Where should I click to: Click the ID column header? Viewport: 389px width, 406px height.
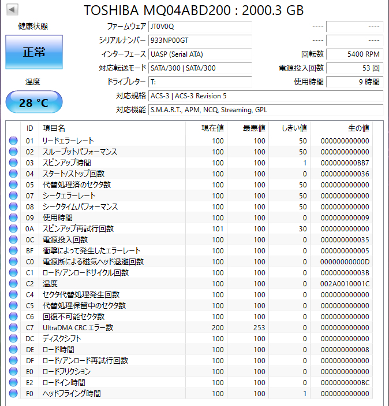[x=30, y=128]
